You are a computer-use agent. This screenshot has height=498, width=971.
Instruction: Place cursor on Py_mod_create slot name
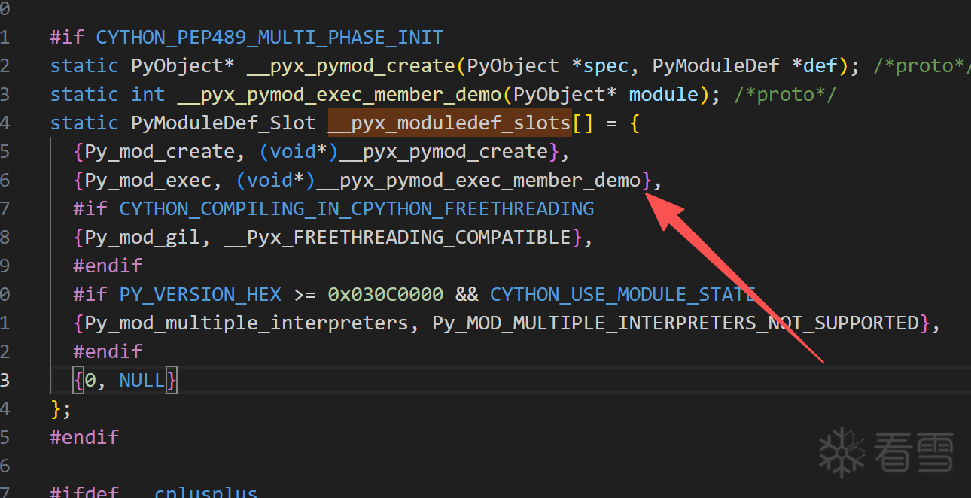click(160, 151)
